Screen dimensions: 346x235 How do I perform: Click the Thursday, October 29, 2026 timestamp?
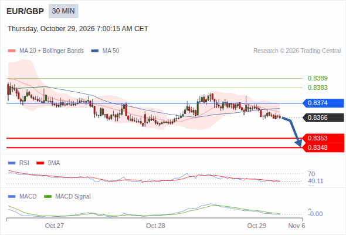[x=78, y=29]
